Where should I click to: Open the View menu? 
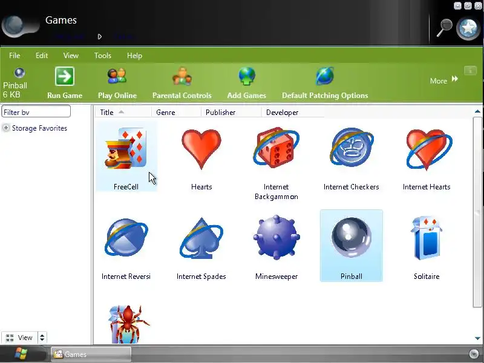click(x=71, y=56)
